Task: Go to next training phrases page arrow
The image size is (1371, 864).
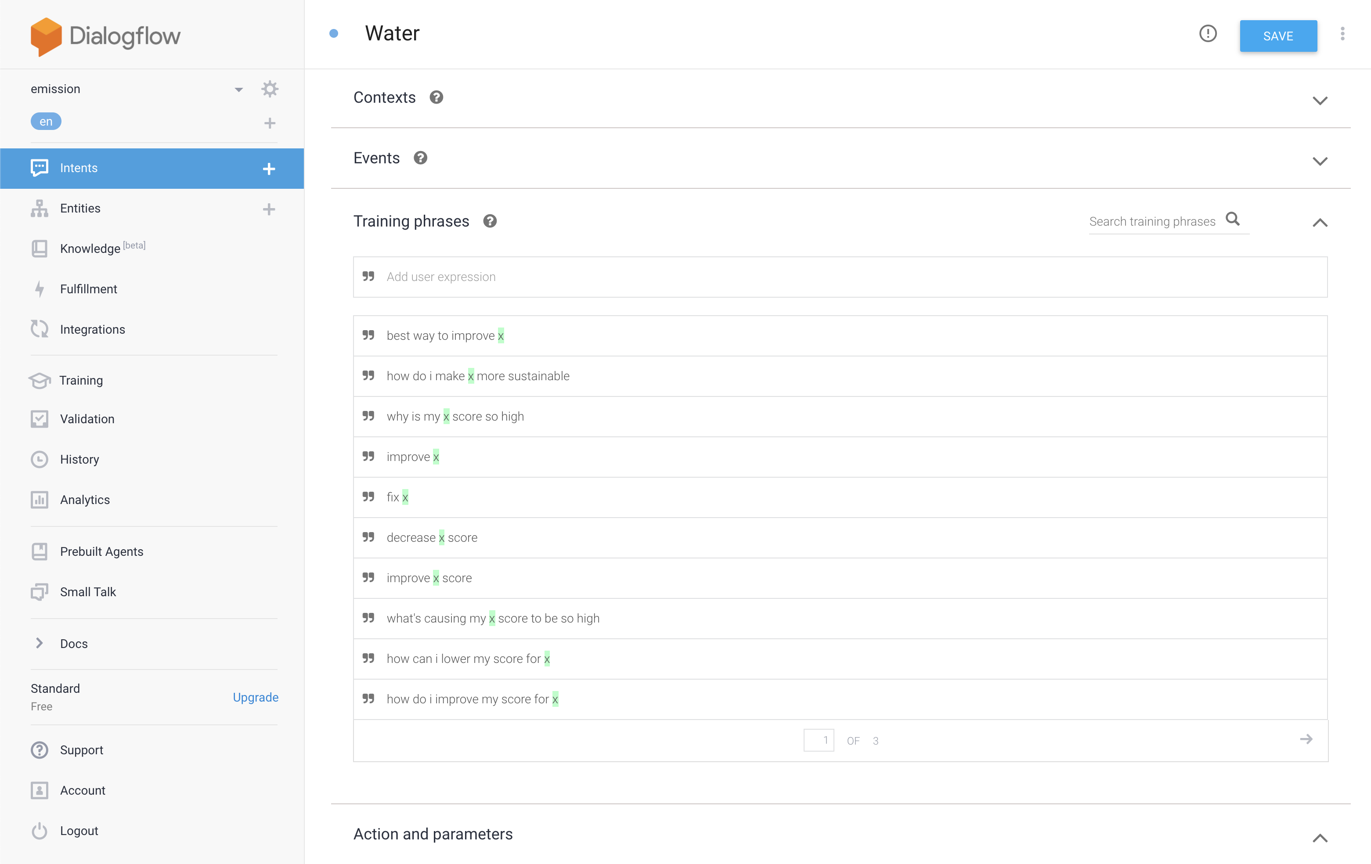Action: point(1306,739)
